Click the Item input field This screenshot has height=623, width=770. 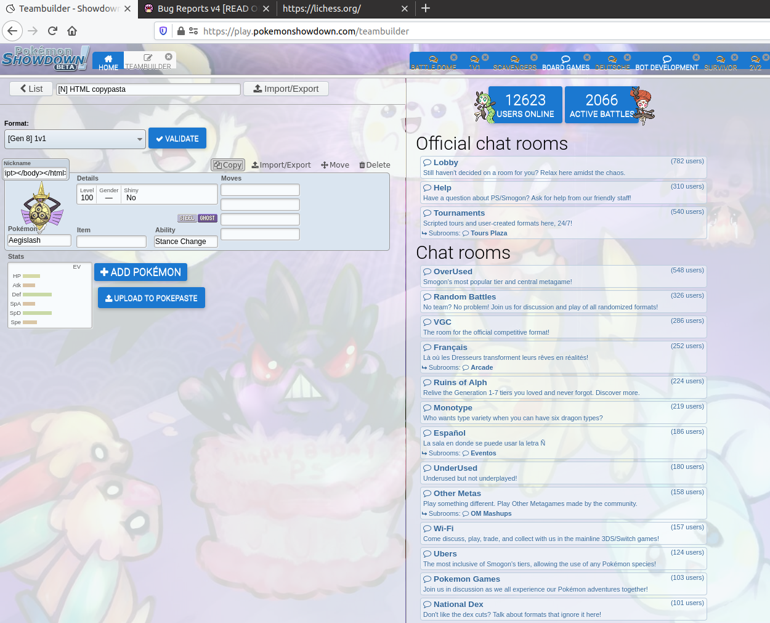coord(111,242)
